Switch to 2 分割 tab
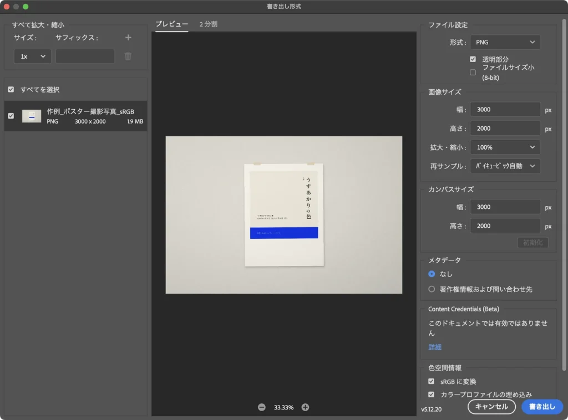This screenshot has height=420, width=568. [x=209, y=24]
